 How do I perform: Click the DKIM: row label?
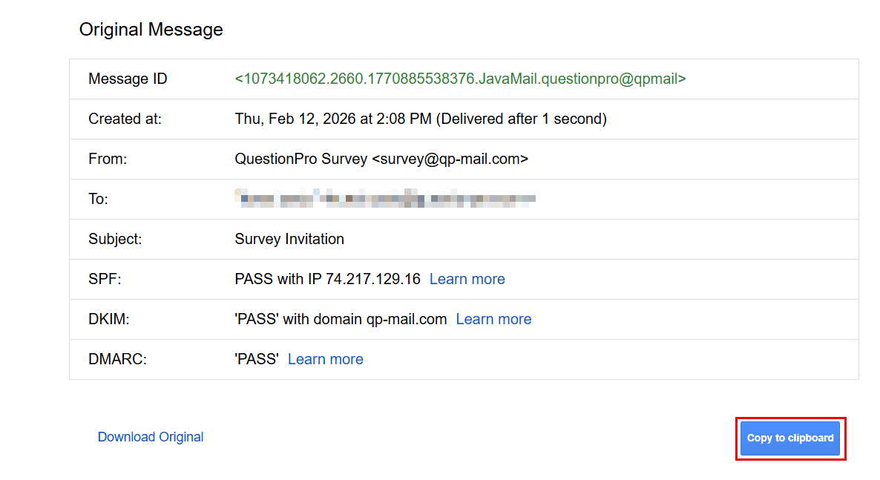click(108, 319)
